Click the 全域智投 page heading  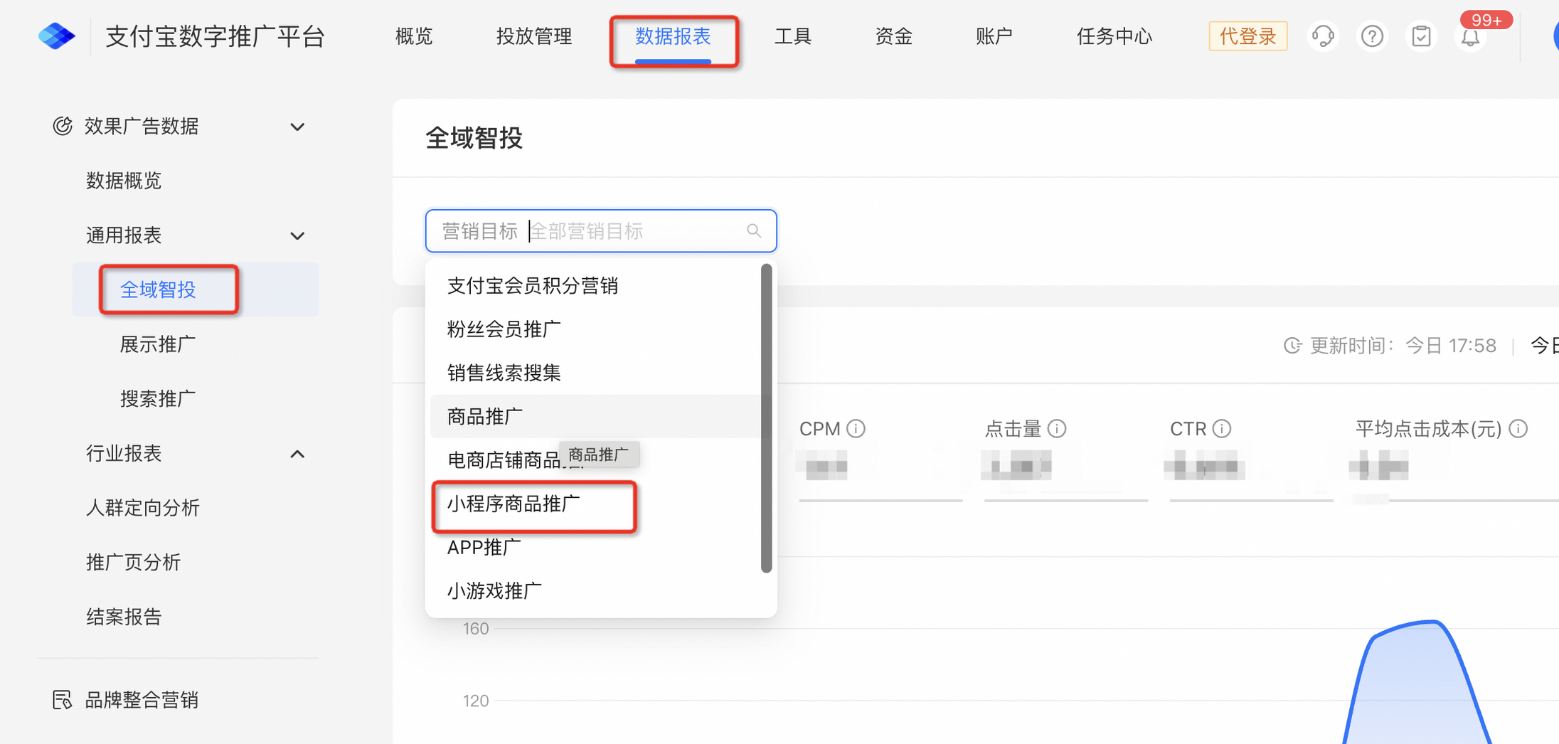click(474, 138)
